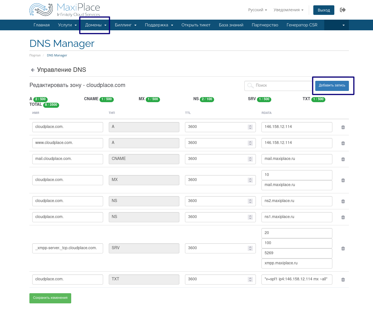Image resolution: width=373 pixels, height=314 pixels.
Task: Edit CNAME RDATA mail.maxiplace.ru field
Action: (x=297, y=159)
